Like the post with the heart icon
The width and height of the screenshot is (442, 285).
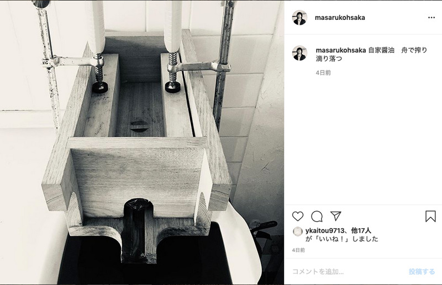298,216
